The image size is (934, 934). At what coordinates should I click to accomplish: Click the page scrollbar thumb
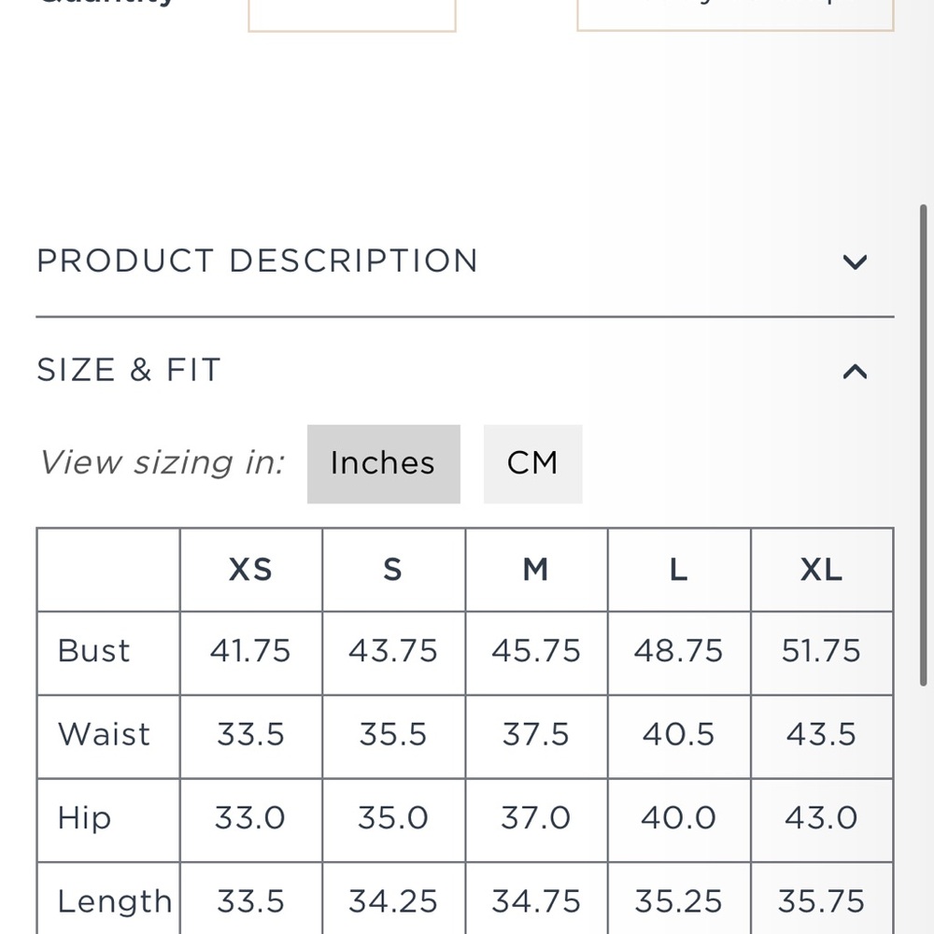point(924,445)
